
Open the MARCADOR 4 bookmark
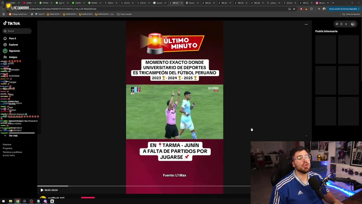point(105,14)
